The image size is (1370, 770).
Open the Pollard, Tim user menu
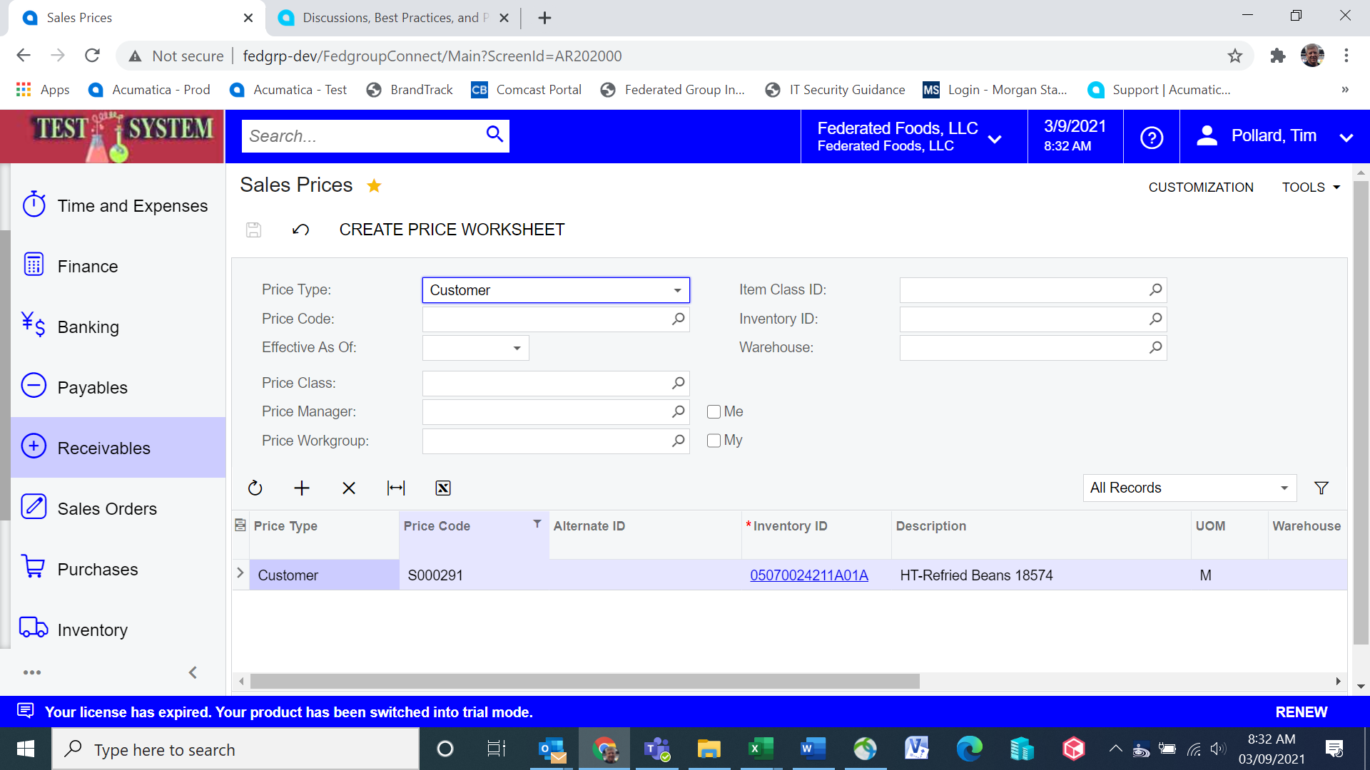pyautogui.click(x=1274, y=136)
